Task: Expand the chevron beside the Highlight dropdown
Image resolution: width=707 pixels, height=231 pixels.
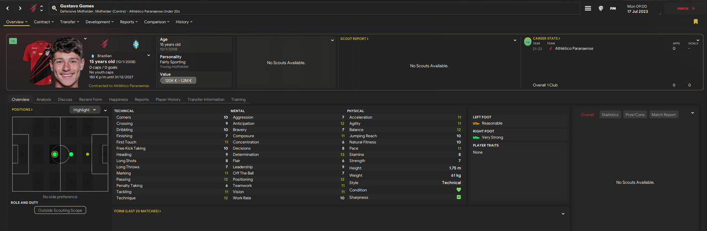Action: click(105, 110)
